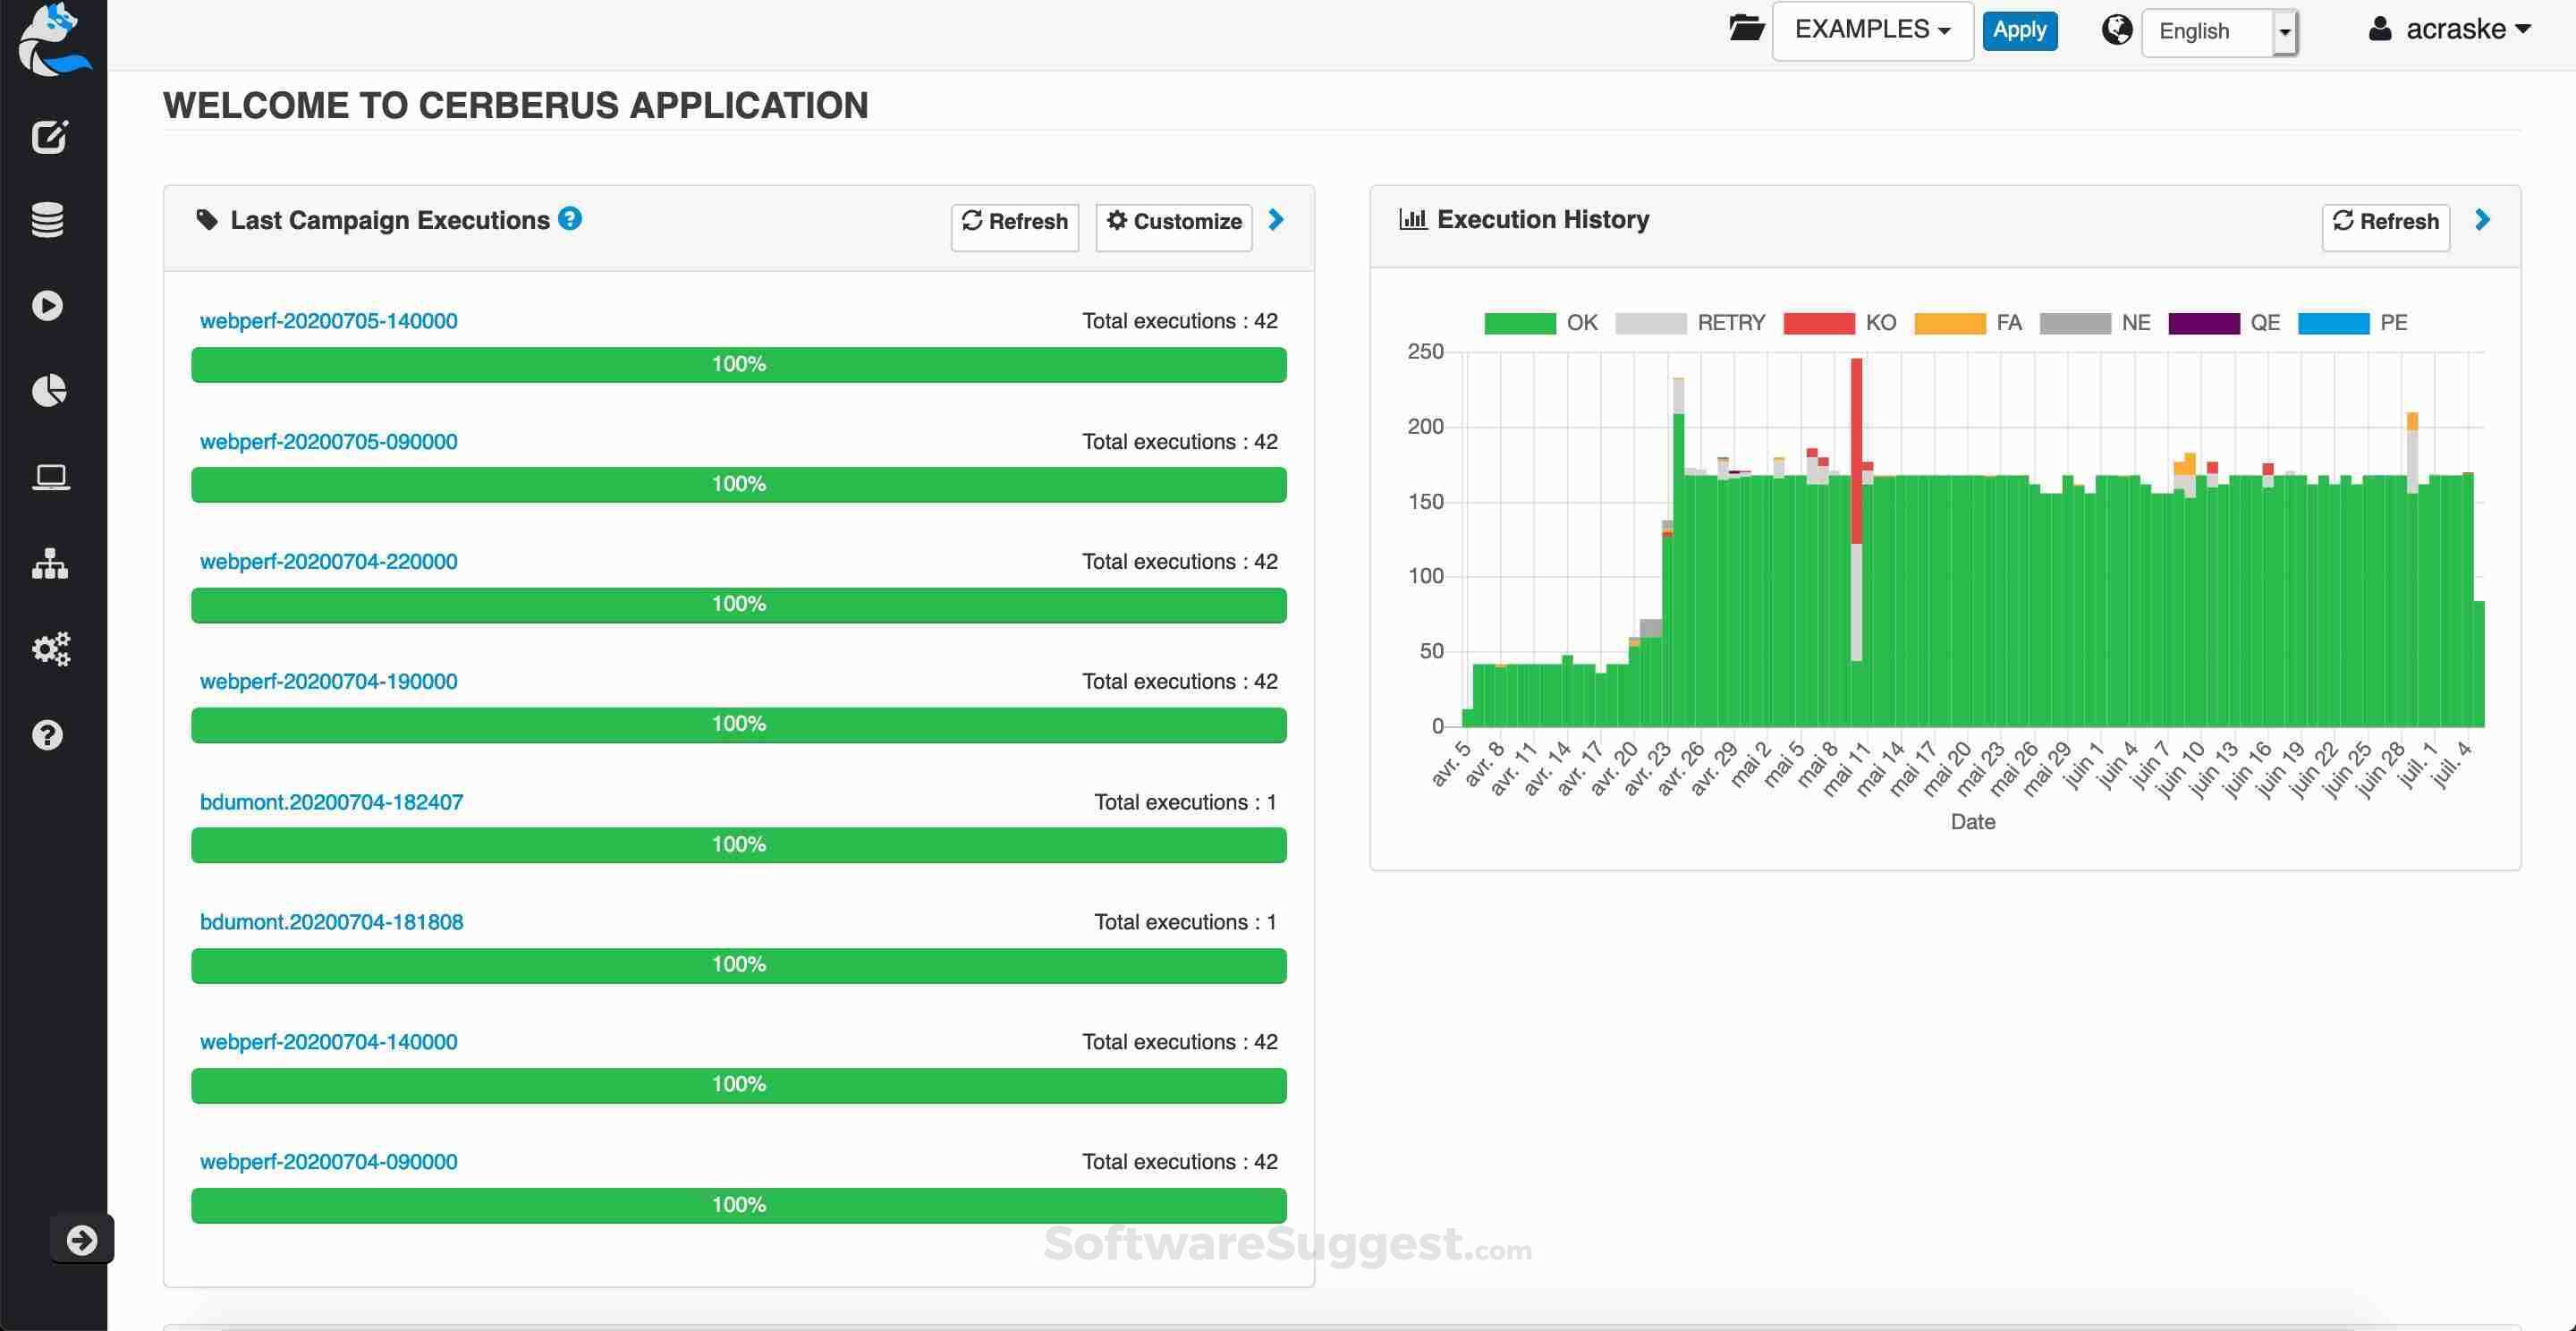Click the tall red KO bar near mai 11

1855,450
